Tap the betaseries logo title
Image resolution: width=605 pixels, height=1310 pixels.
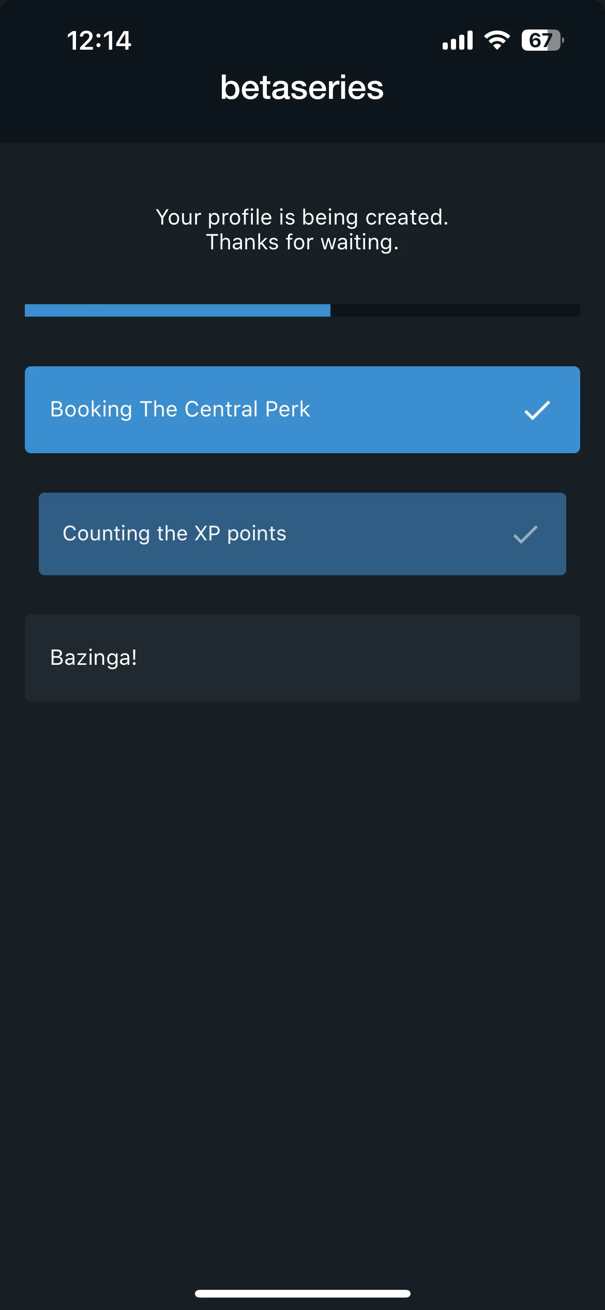click(302, 87)
